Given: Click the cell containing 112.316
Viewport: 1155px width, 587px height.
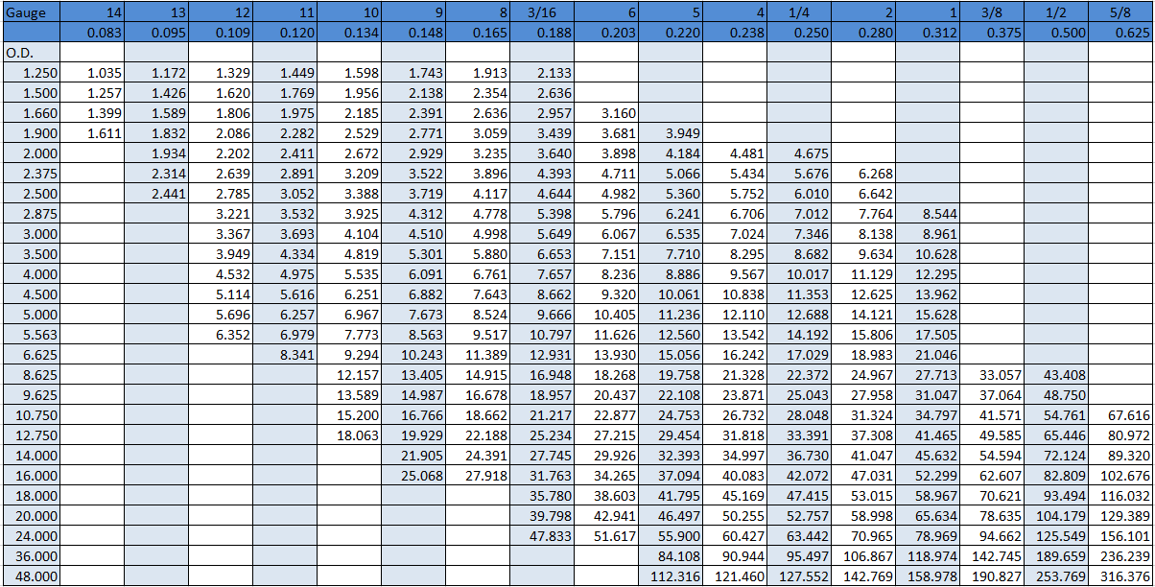Looking at the screenshot, I should coord(670,576).
